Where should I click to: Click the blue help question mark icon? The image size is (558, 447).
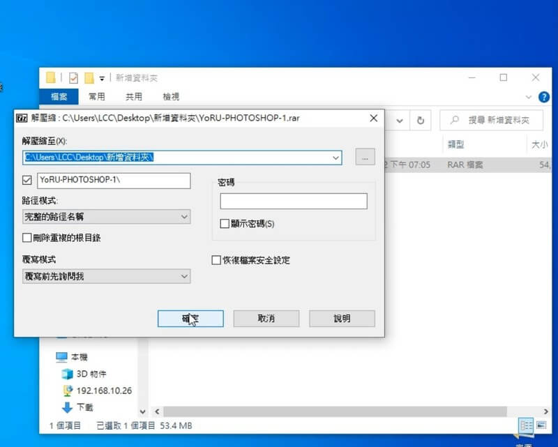[543, 97]
